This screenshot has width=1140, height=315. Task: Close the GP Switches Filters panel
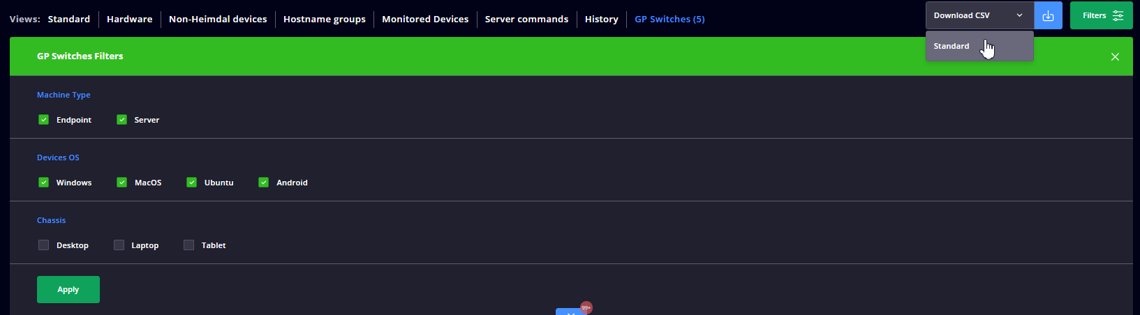1115,56
